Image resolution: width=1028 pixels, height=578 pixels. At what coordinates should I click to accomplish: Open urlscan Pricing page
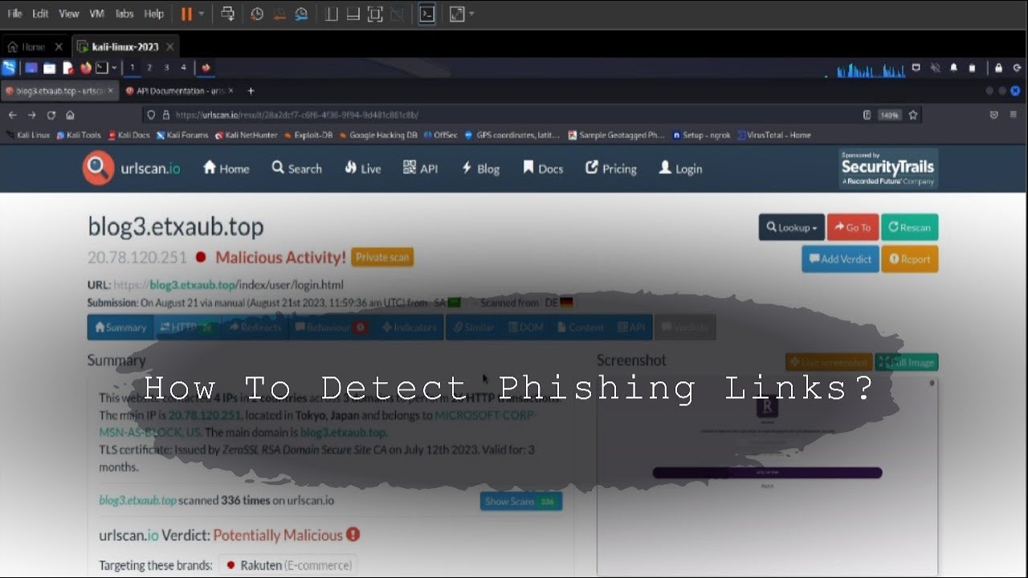point(611,168)
